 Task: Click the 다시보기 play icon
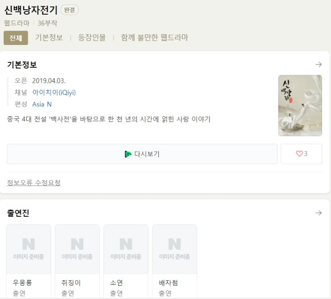coord(128,154)
